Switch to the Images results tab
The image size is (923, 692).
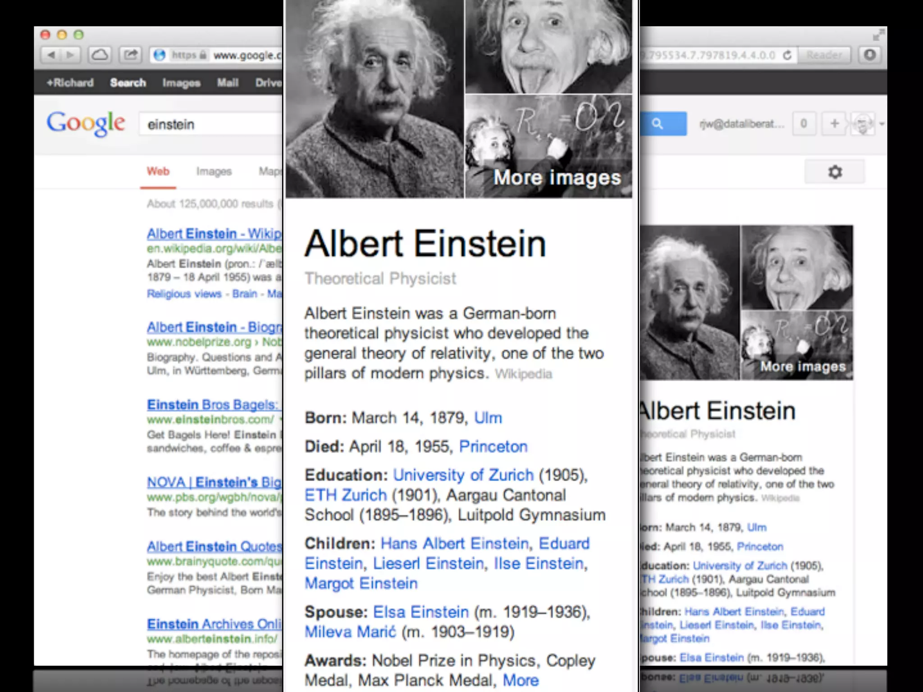click(x=214, y=172)
